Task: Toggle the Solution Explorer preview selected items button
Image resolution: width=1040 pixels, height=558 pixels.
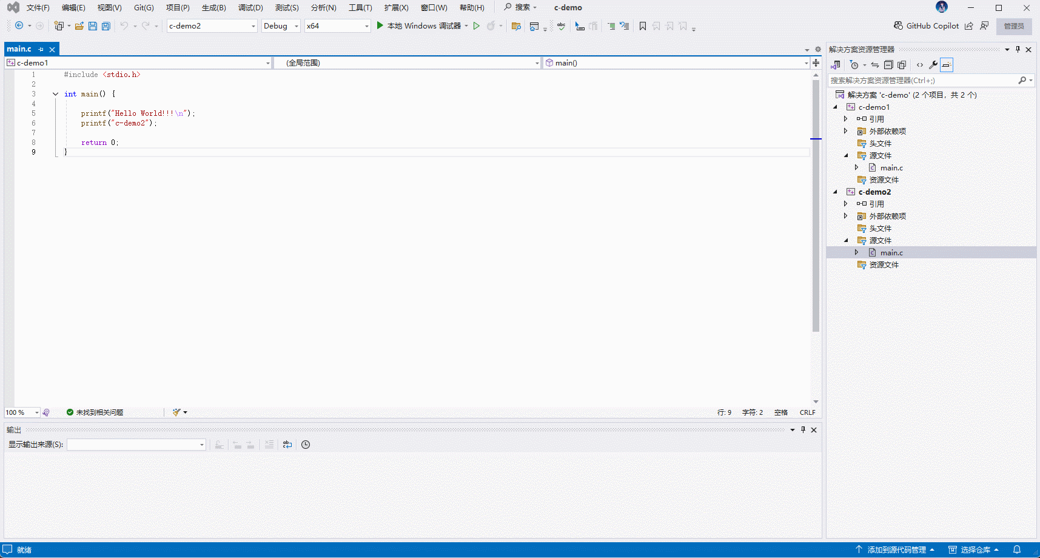Action: coord(947,65)
